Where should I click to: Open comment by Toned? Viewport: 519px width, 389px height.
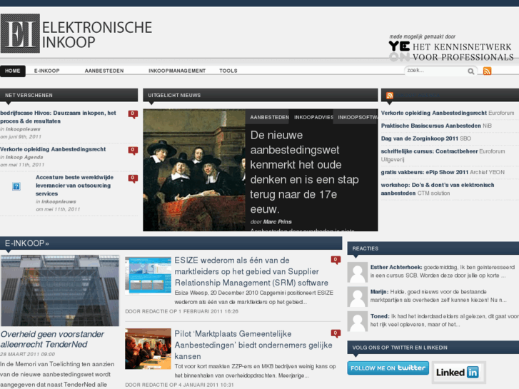coord(445,320)
